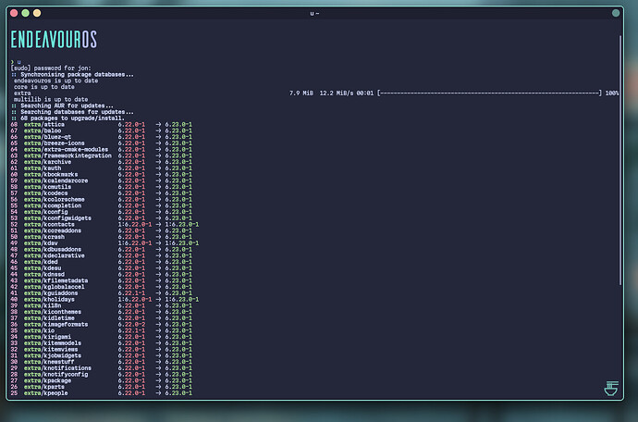Click the extra/frameworkintegration package row
Viewport: 638px width, 422px height.
(x=102, y=155)
